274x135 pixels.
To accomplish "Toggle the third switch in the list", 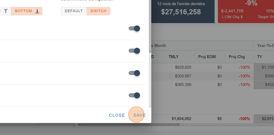I will [134, 73].
